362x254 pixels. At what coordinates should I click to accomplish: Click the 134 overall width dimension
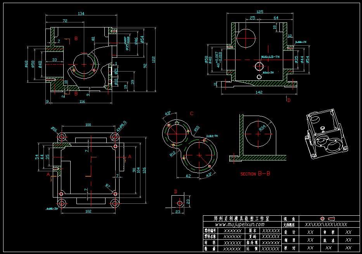pyautogui.click(x=81, y=14)
